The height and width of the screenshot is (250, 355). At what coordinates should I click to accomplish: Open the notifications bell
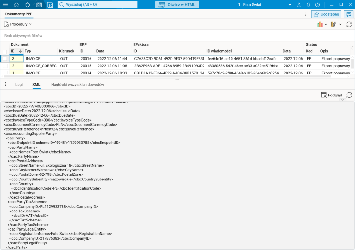point(308,4)
